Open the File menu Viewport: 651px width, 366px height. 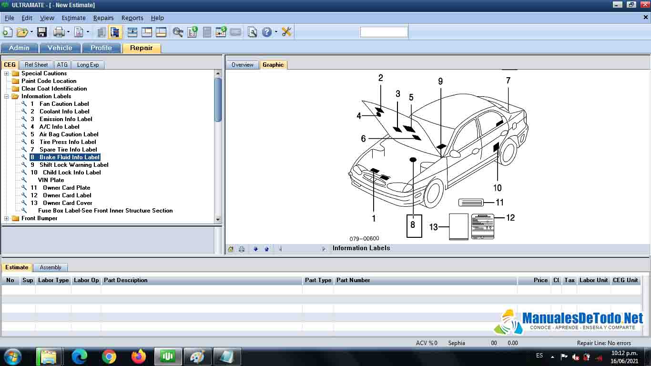[x=10, y=18]
